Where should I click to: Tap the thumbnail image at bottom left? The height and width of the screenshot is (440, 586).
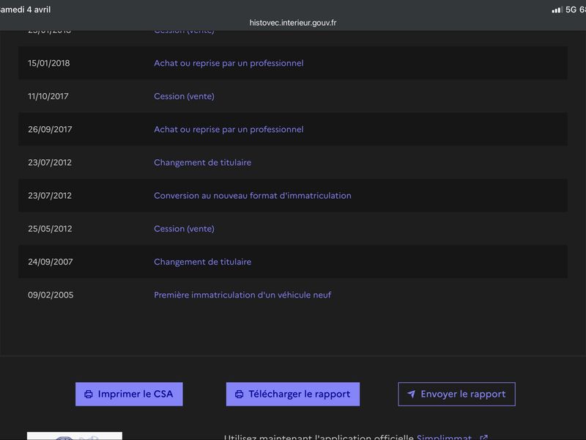(x=75, y=436)
